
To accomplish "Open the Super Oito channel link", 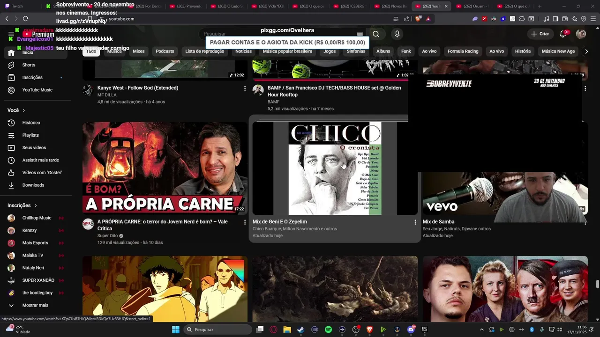I will (x=107, y=236).
